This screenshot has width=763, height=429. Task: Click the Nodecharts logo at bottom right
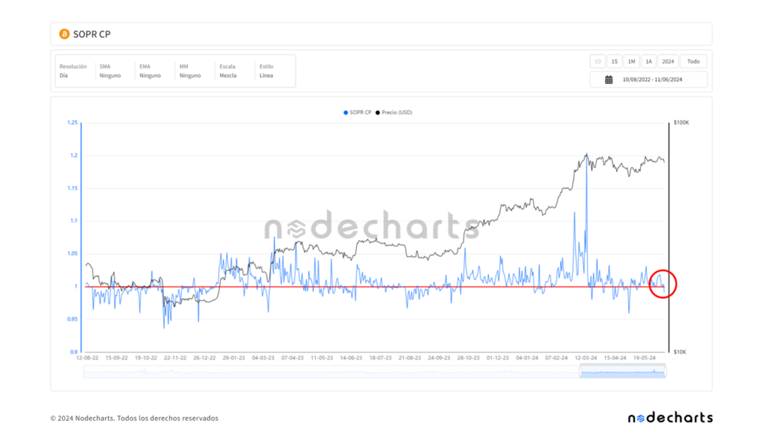(670, 418)
